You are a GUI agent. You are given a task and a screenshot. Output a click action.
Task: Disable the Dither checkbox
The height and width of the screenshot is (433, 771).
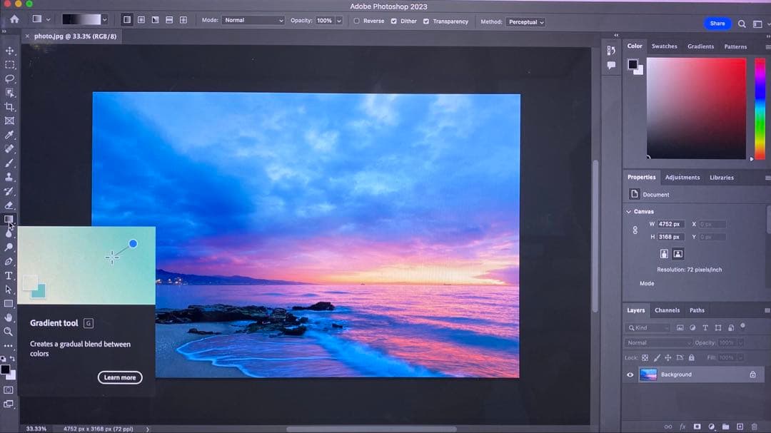point(395,21)
